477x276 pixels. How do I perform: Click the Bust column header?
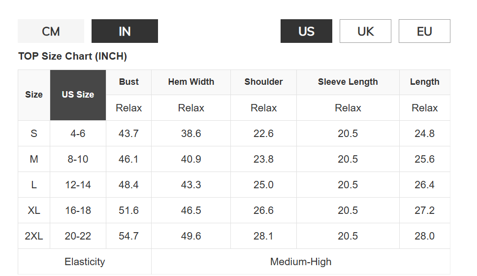(x=128, y=82)
